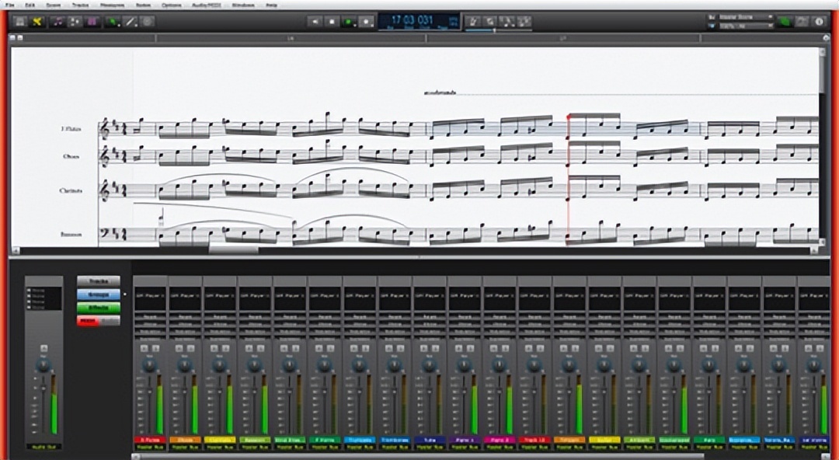Click the green icon in top-right toolbar
The image size is (839, 460).
[784, 22]
